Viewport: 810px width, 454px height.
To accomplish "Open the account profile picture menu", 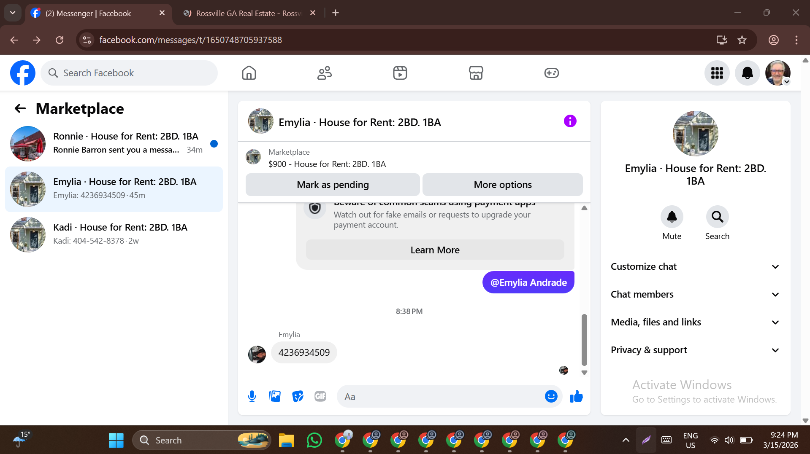I will coord(777,73).
